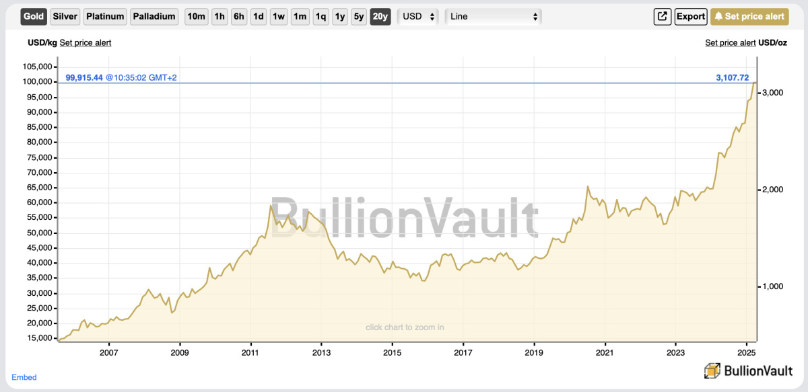Click the 75,000 value on left axis

40,157
